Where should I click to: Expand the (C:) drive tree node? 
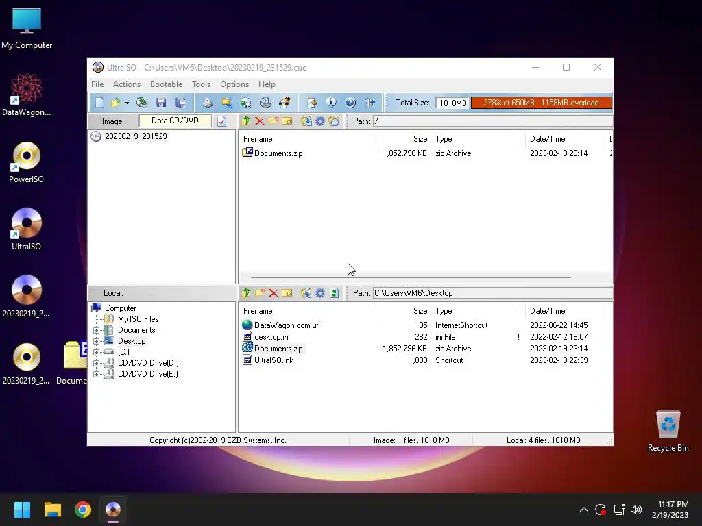click(x=96, y=353)
